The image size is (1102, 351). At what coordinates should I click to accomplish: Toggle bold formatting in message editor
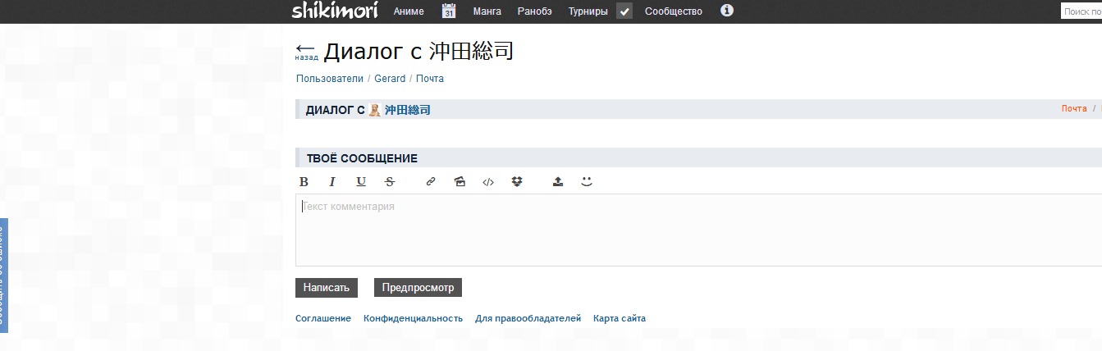304,182
